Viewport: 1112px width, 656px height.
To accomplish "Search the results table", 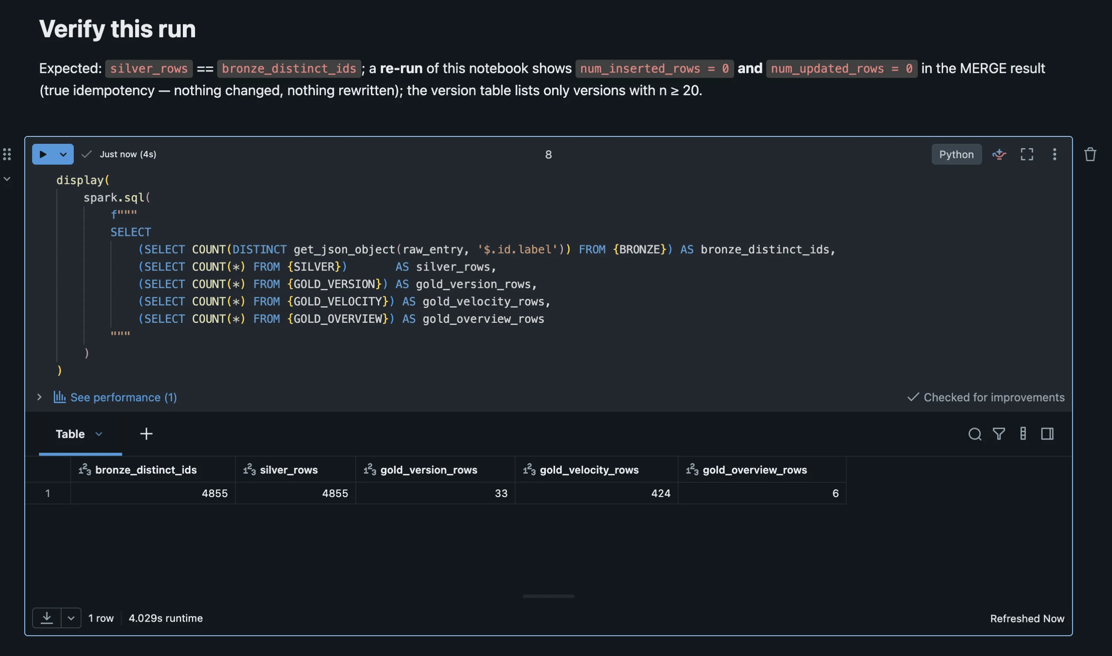I will (975, 434).
